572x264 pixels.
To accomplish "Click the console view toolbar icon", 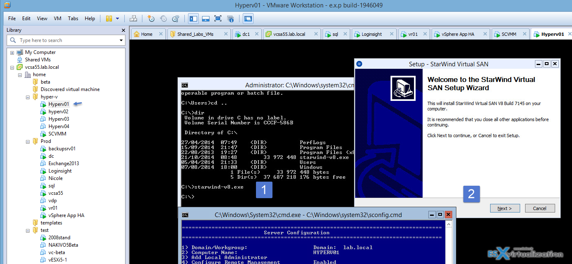I will coord(248,19).
